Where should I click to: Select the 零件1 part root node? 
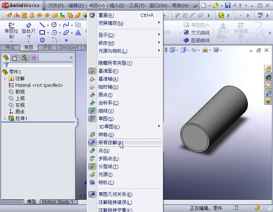(12, 72)
